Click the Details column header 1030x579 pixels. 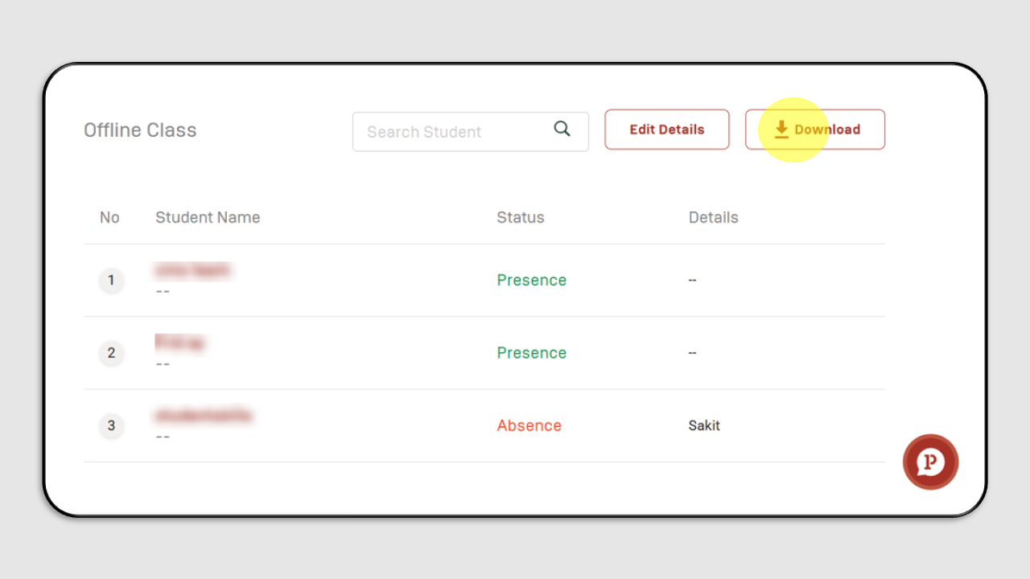(714, 217)
